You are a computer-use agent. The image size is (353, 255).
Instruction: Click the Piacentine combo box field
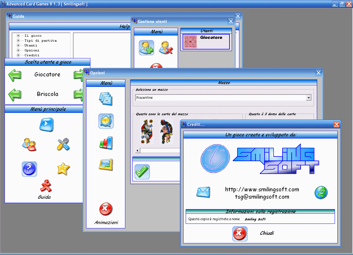(x=223, y=98)
